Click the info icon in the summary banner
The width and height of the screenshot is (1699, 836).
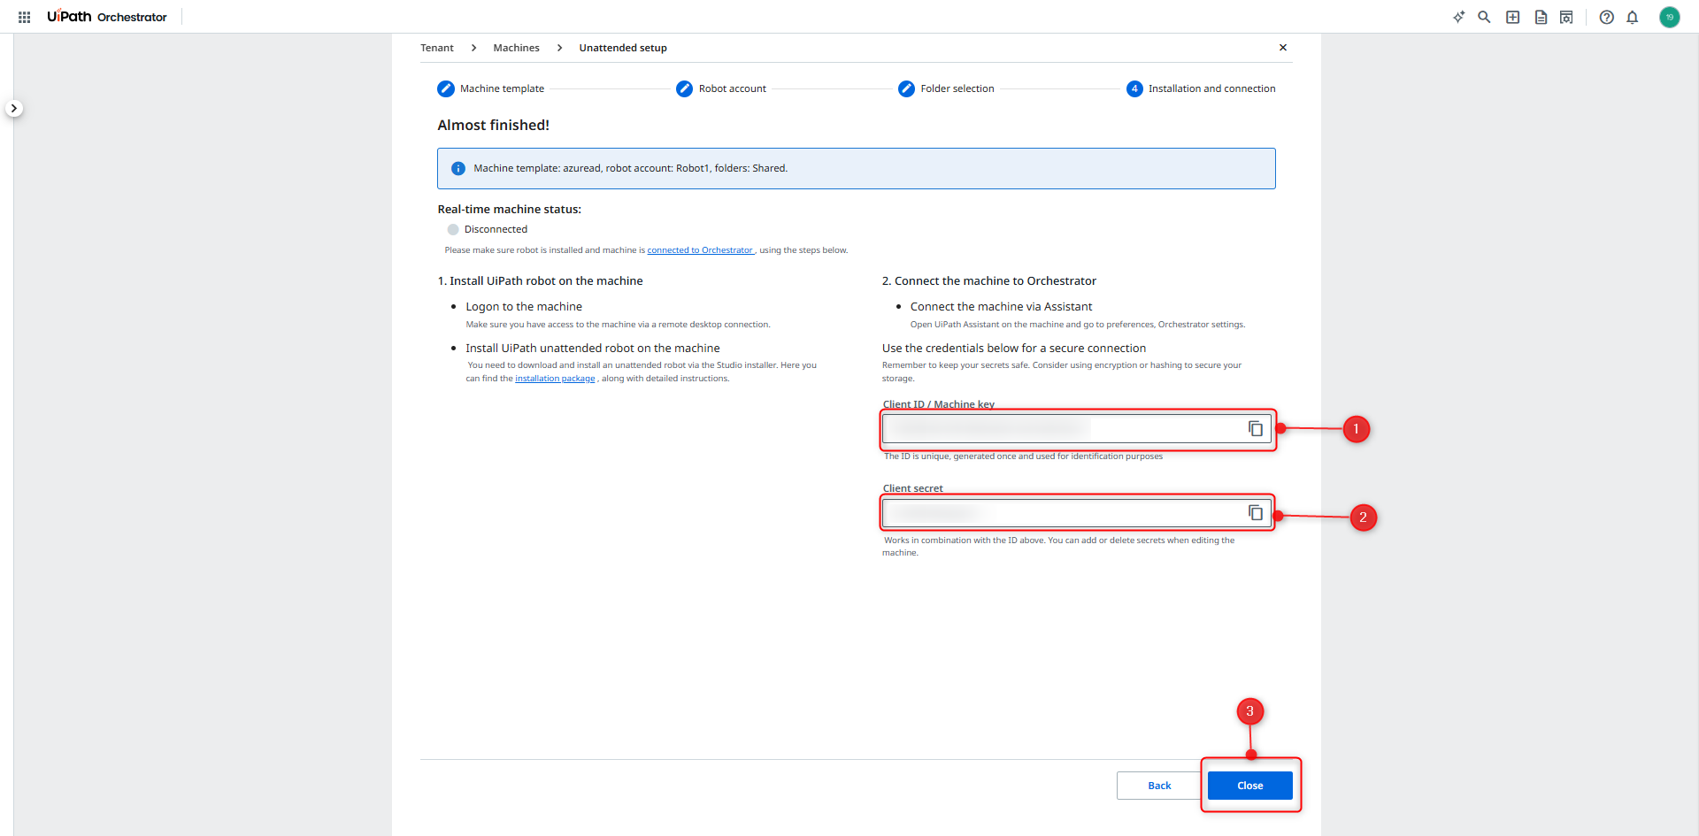pyautogui.click(x=458, y=168)
